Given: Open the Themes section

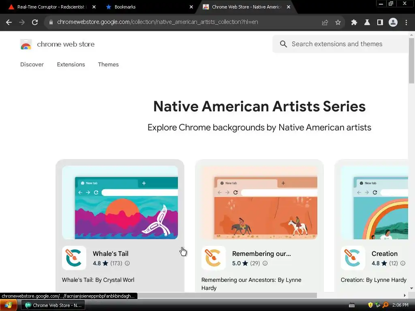Looking at the screenshot, I should [108, 64].
